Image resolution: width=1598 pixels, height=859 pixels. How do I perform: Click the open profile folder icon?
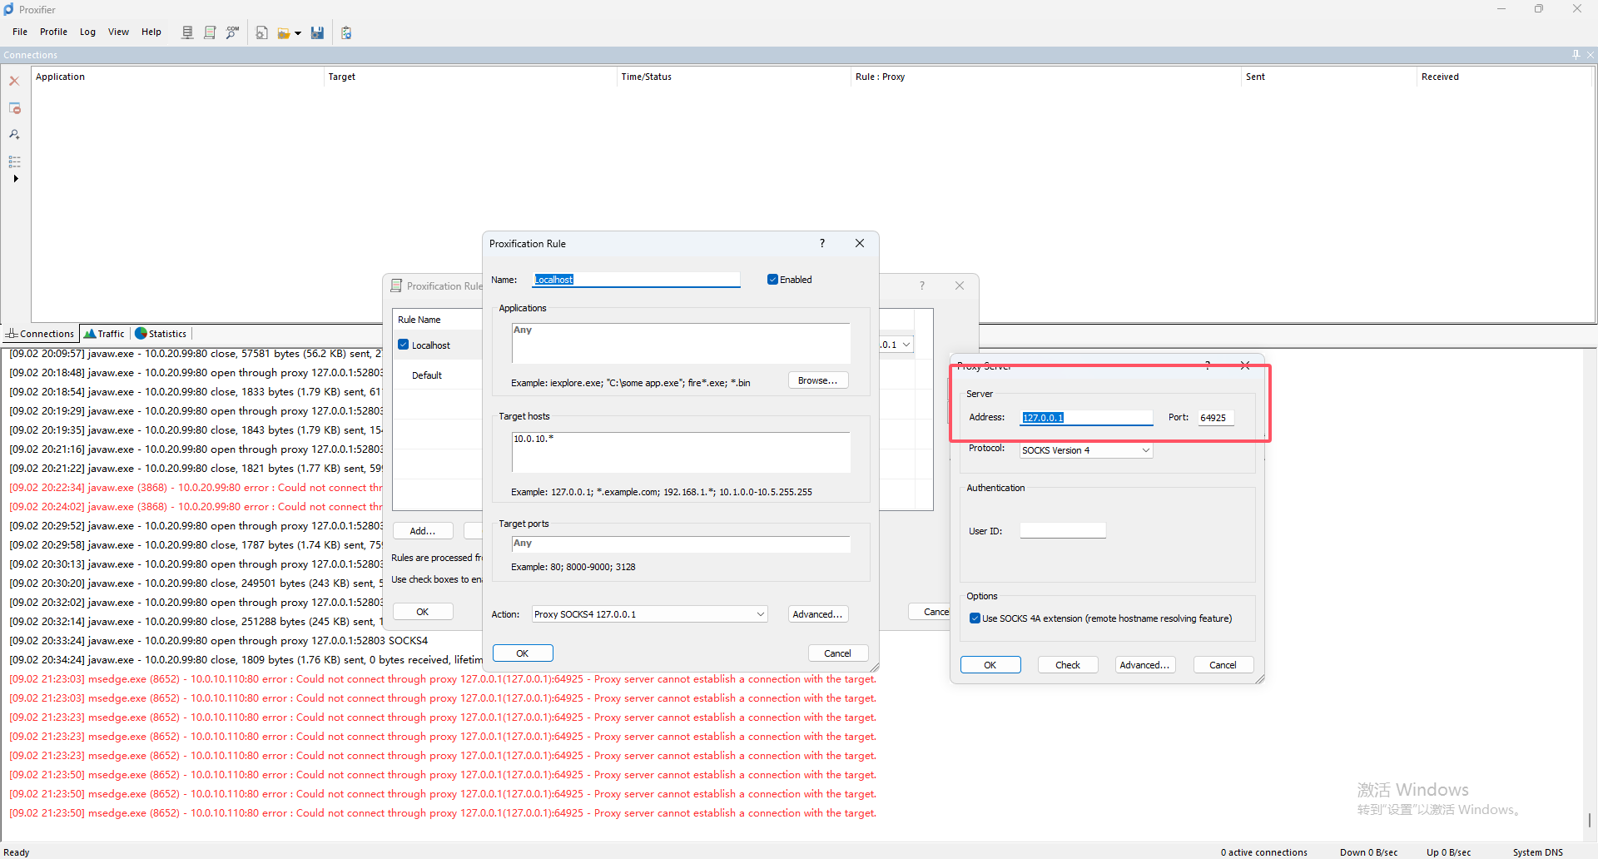coord(284,32)
